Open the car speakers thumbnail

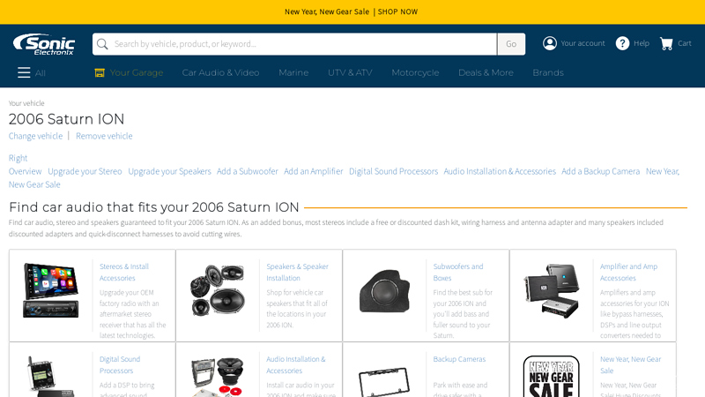tap(218, 290)
